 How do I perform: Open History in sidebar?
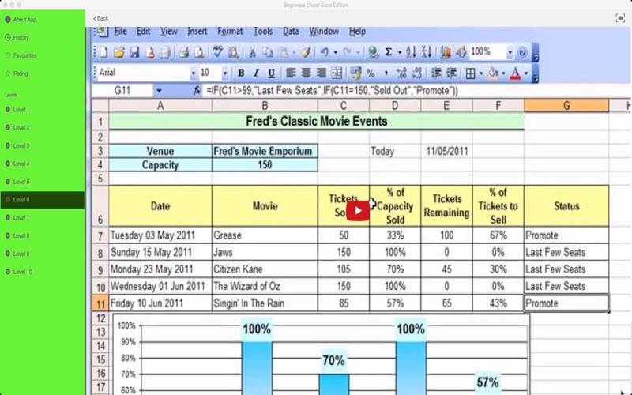point(17,37)
